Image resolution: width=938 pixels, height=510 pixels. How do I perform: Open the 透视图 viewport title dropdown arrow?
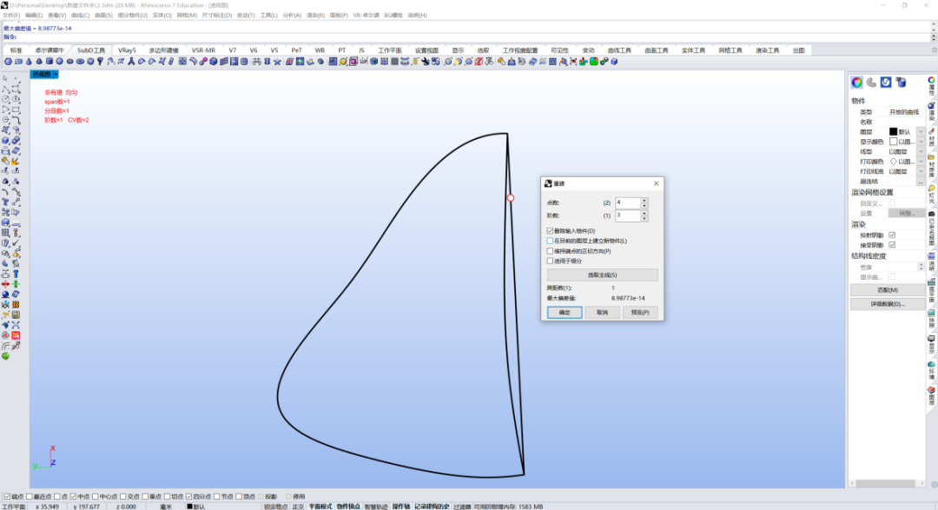[56, 74]
